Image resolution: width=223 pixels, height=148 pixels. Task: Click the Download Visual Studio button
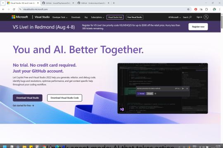coord(28,98)
